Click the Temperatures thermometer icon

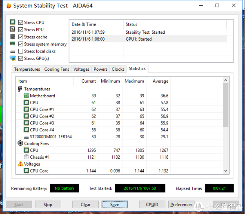click(x=20, y=89)
